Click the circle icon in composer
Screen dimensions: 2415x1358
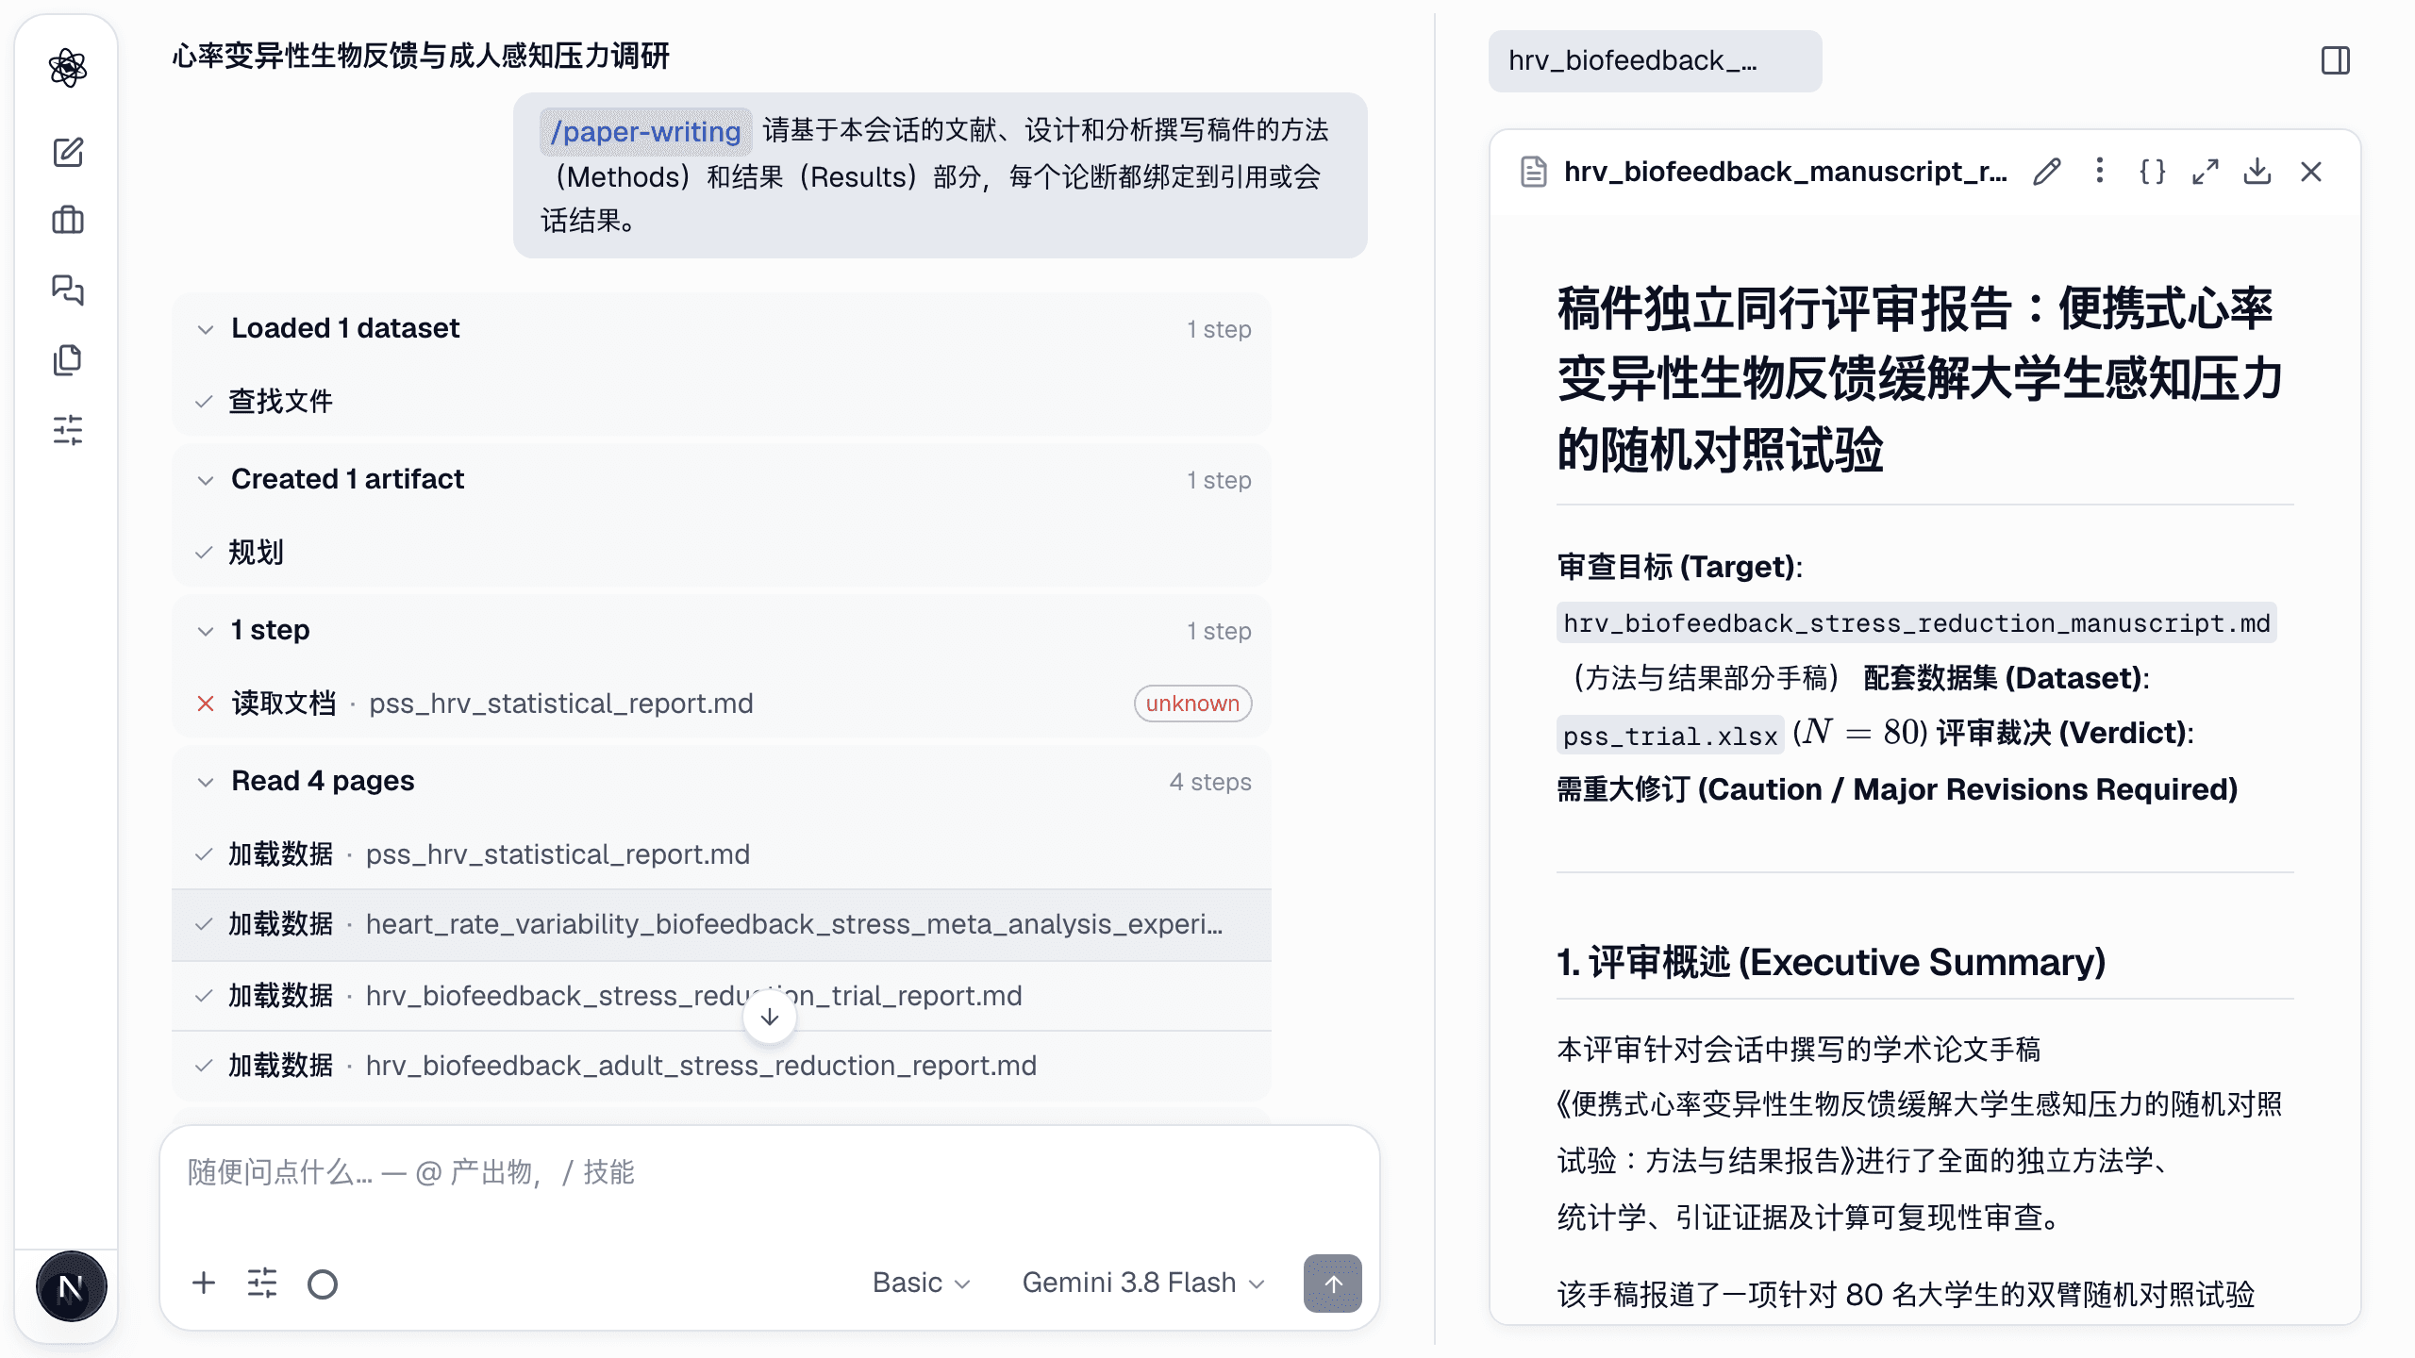click(x=323, y=1283)
